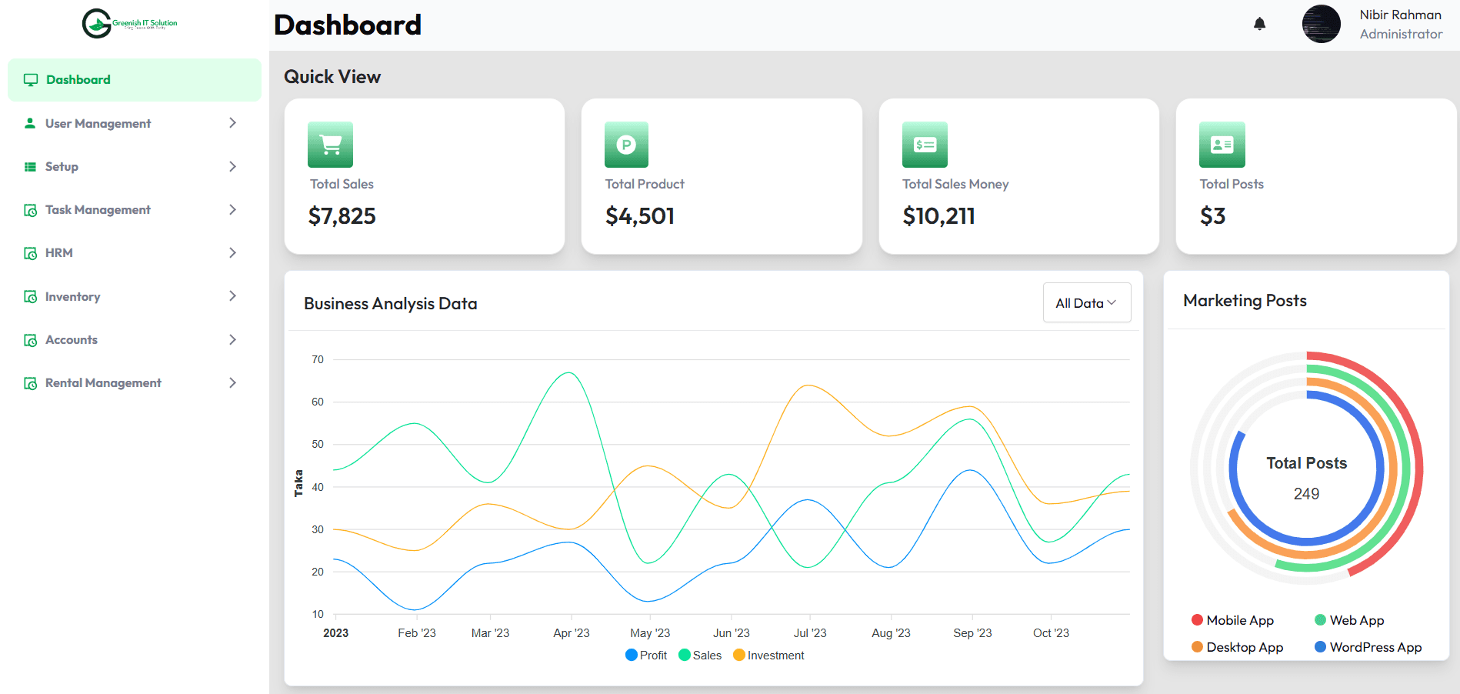Click the Setup list icon
Screen dimensions: 1460x694
tap(30, 167)
